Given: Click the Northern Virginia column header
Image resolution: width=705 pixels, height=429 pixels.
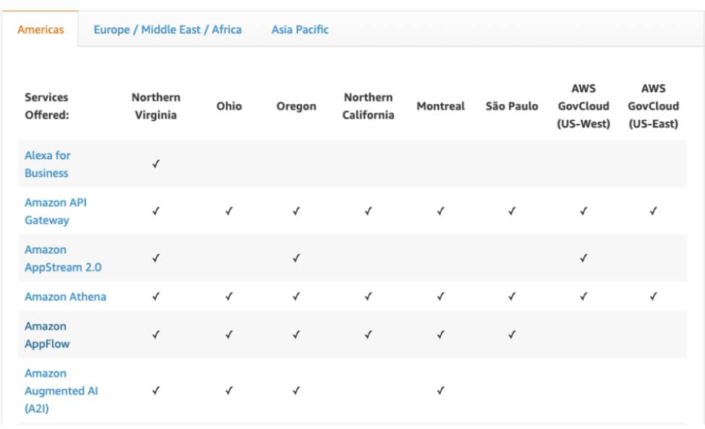Looking at the screenshot, I should point(156,106).
